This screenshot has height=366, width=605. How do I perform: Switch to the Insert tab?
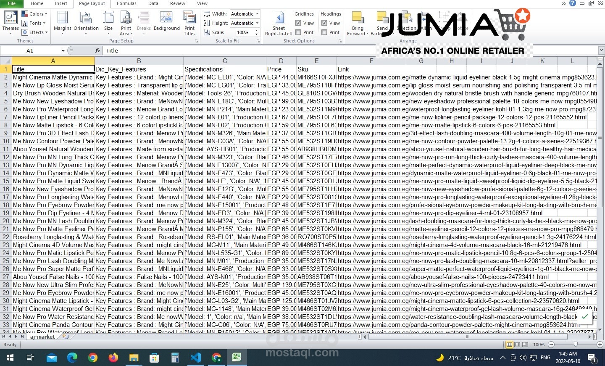(x=61, y=3)
